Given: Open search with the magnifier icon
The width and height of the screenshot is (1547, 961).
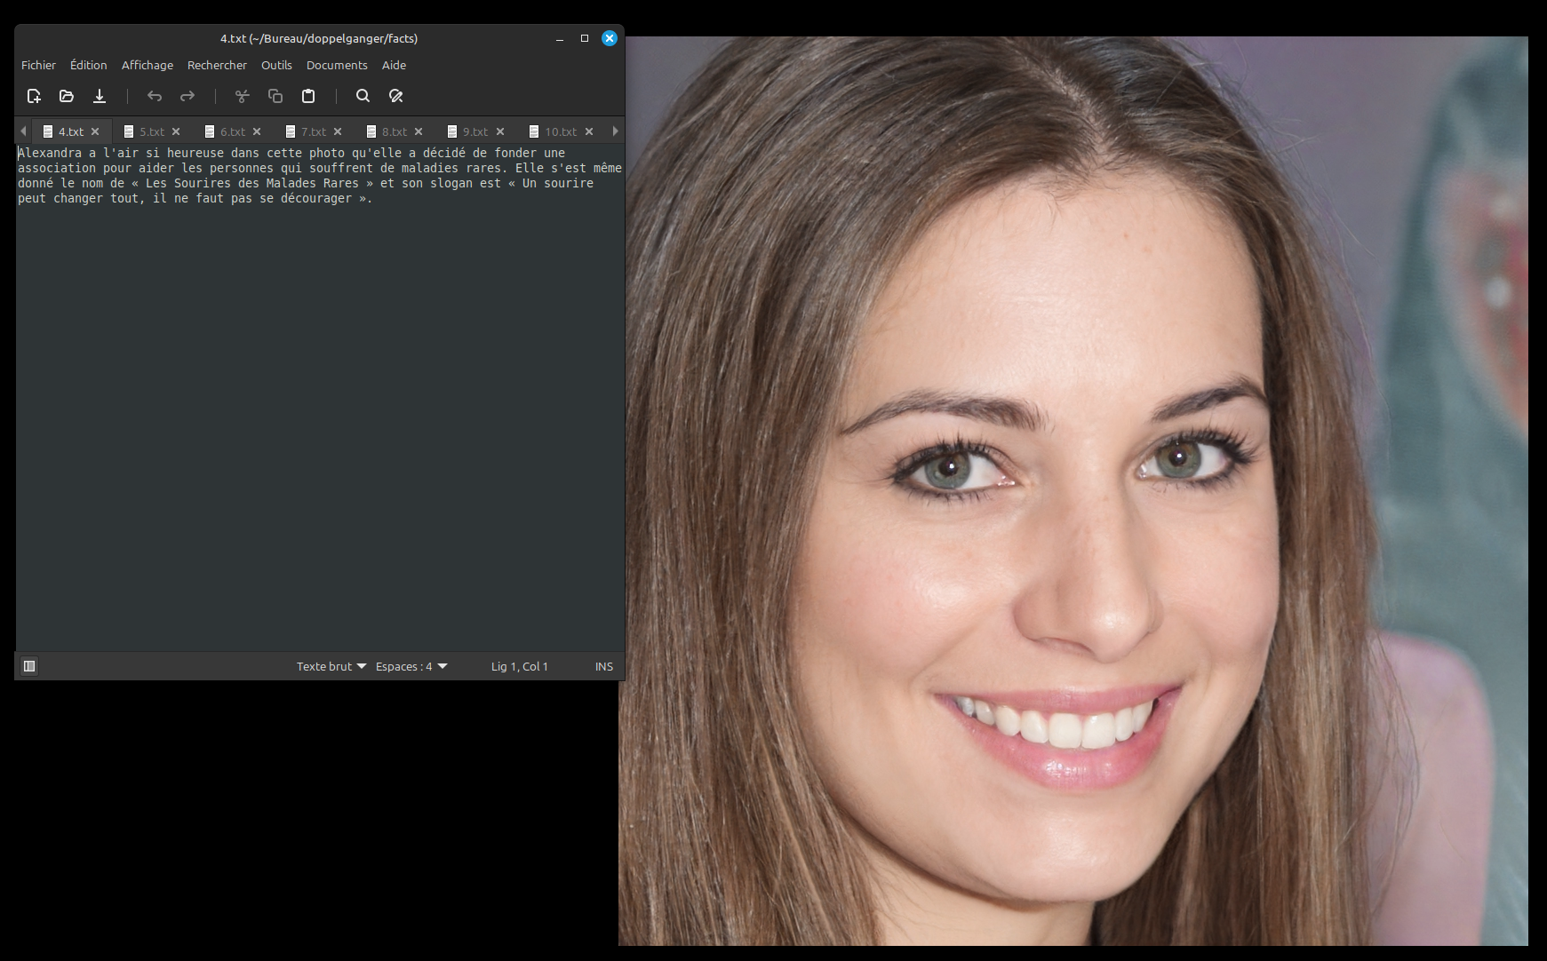Looking at the screenshot, I should [363, 96].
